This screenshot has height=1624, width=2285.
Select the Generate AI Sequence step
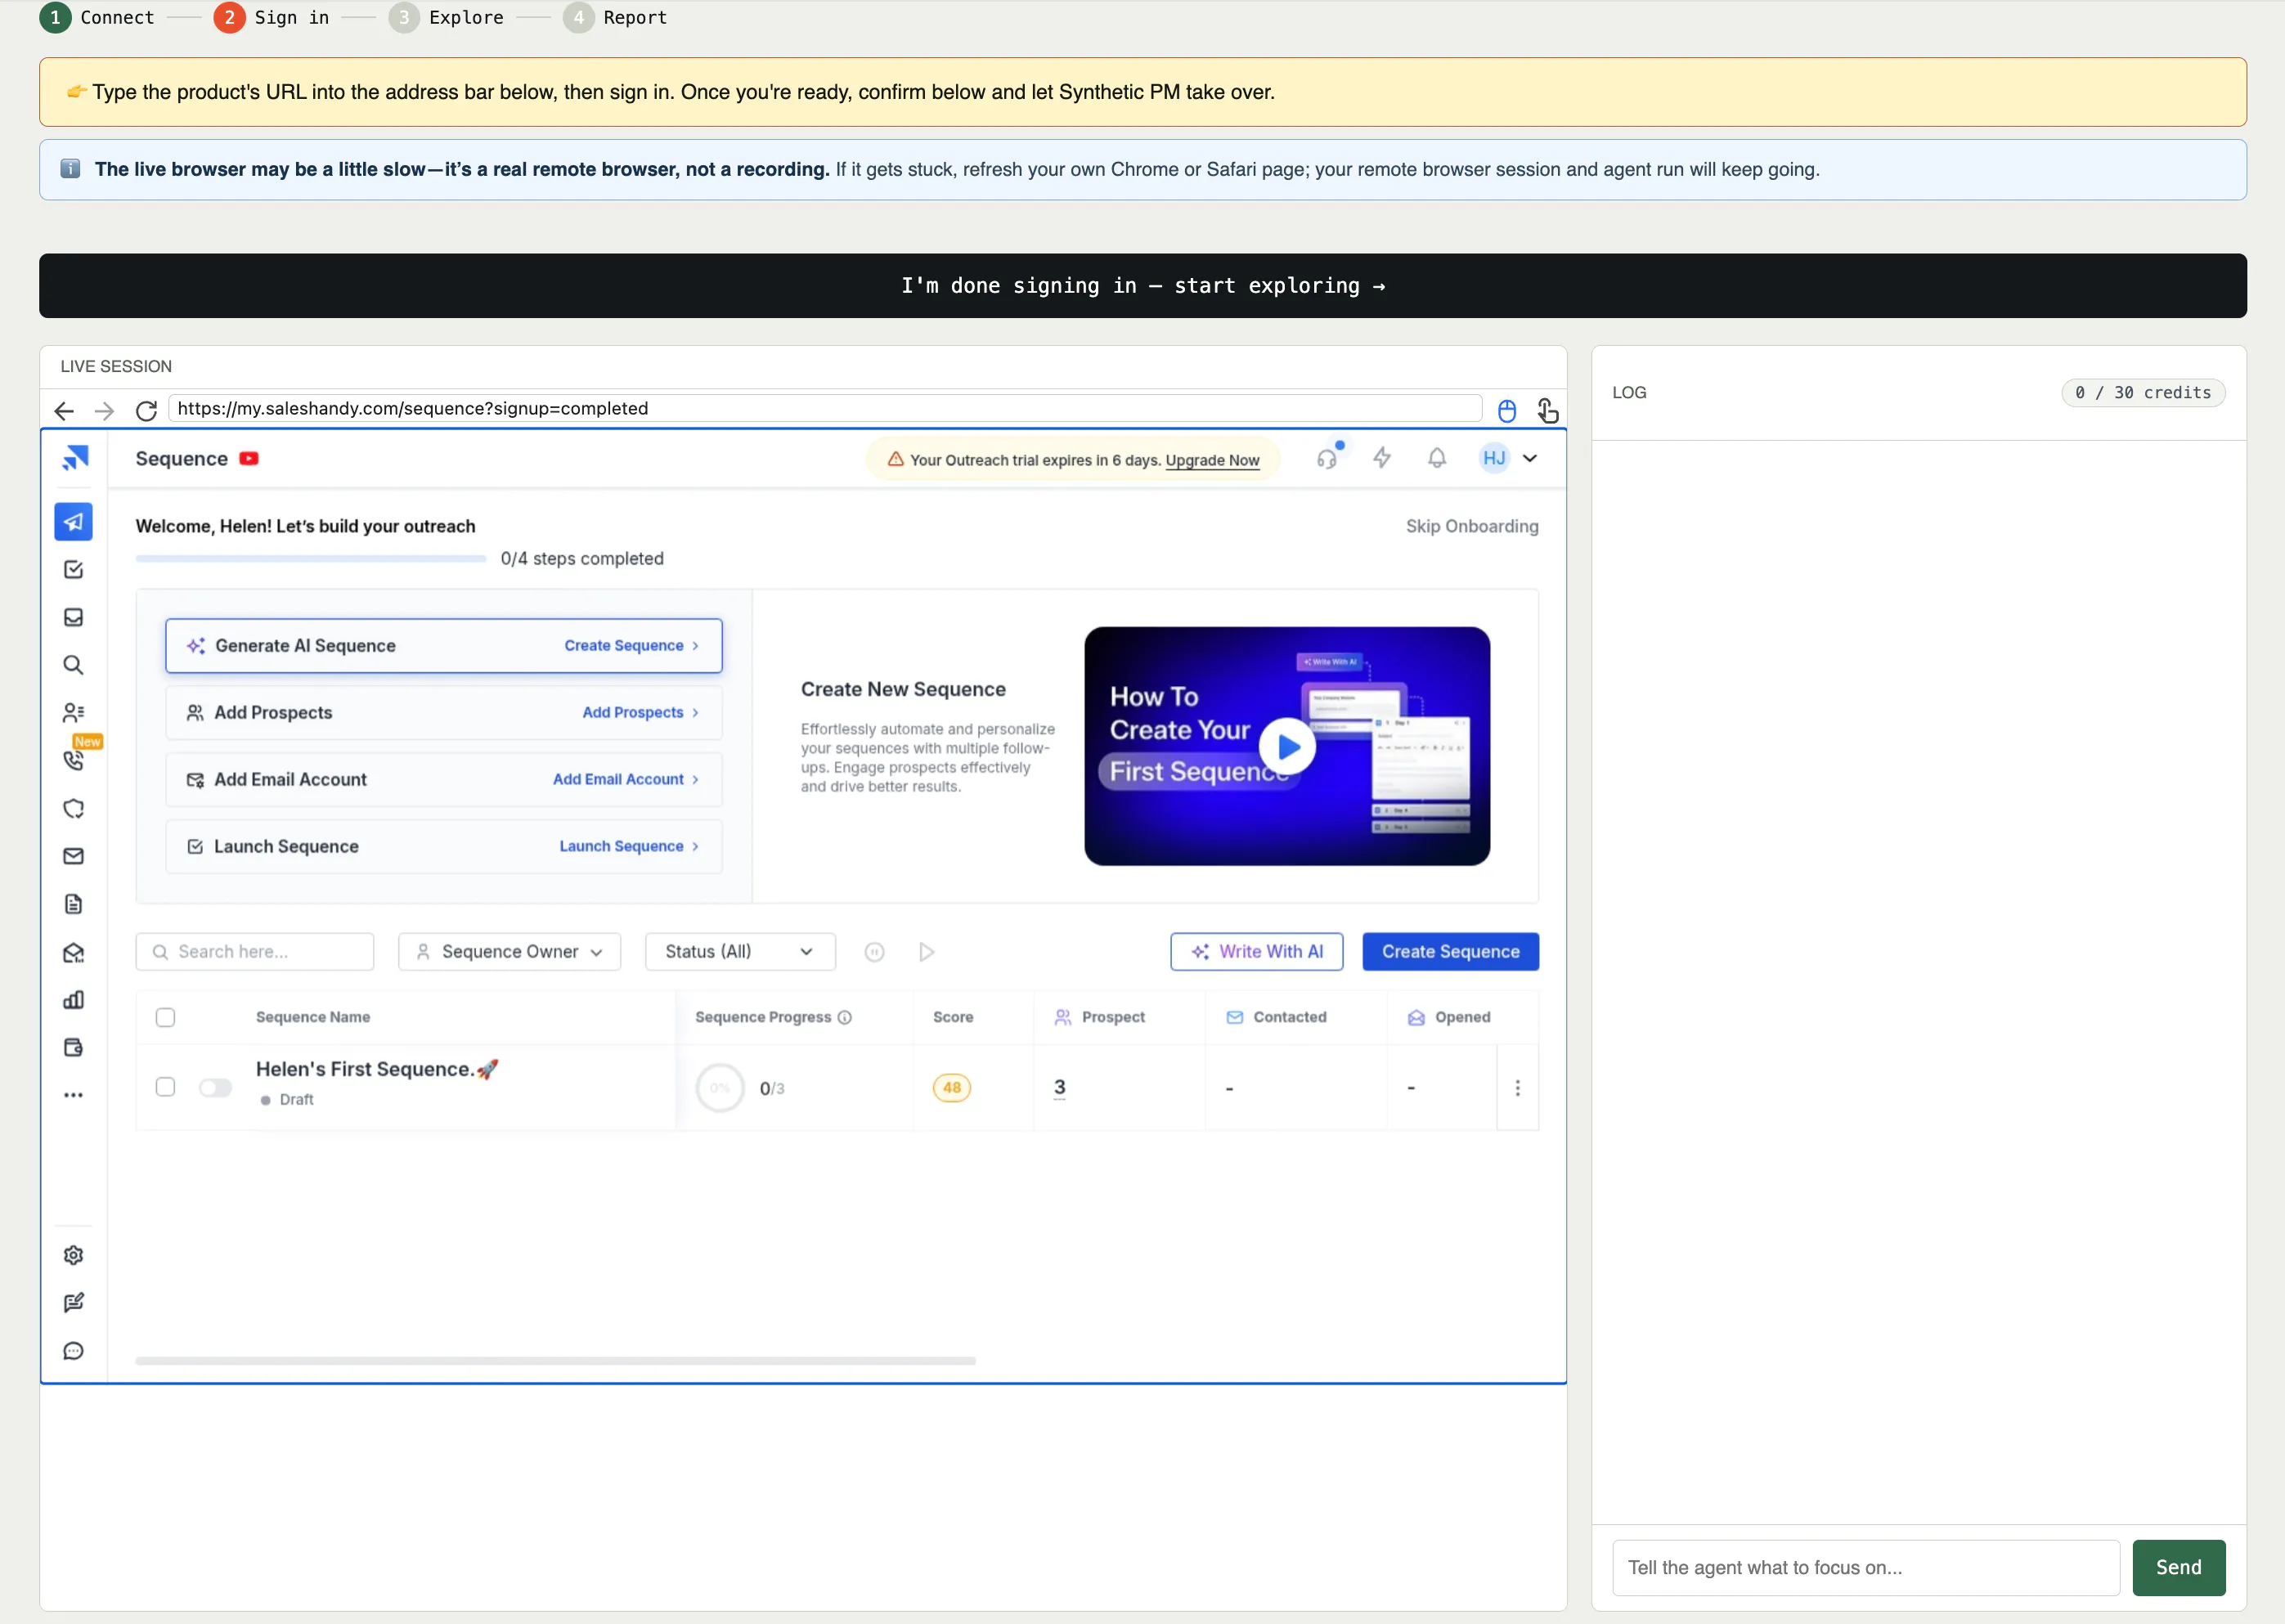click(444, 646)
